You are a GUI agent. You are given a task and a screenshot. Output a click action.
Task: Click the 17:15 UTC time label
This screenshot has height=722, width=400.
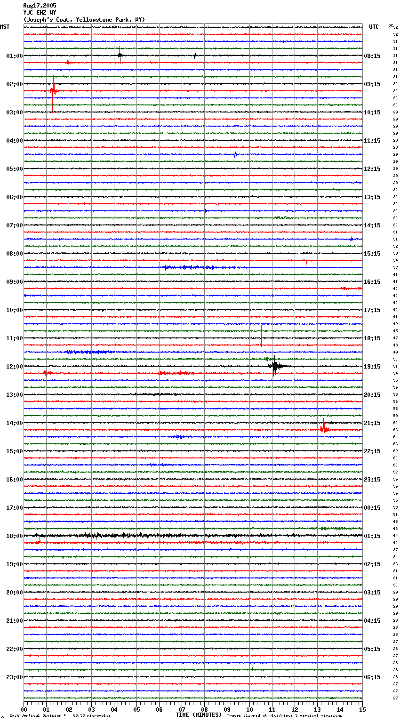click(372, 310)
